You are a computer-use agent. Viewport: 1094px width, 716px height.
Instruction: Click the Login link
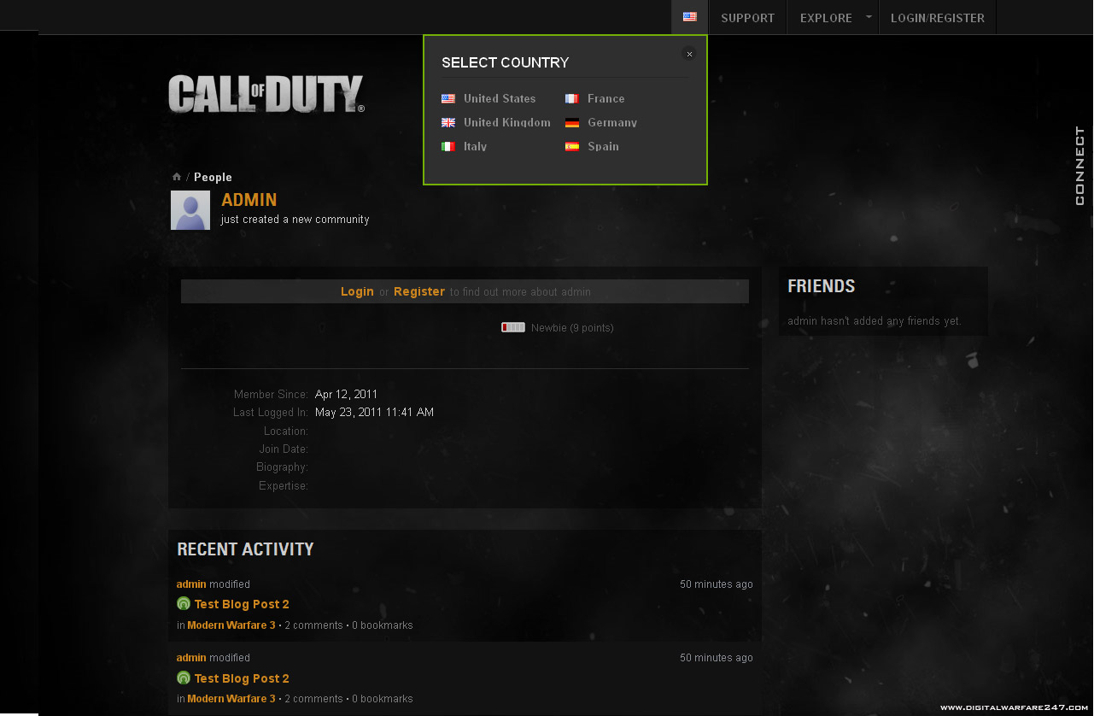point(357,291)
